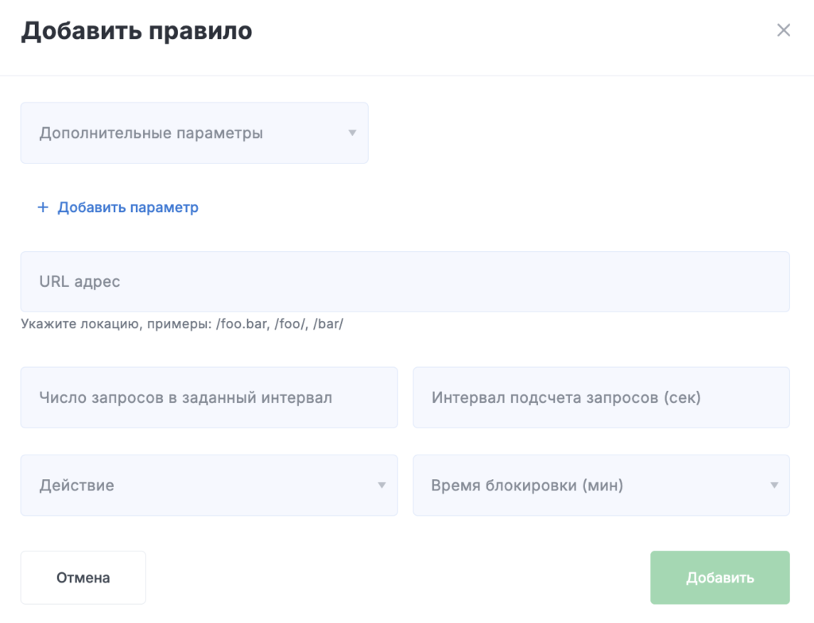This screenshot has width=814, height=623.
Task: Open the Дополнительные параметры dropdown
Action: pyautogui.click(x=194, y=133)
